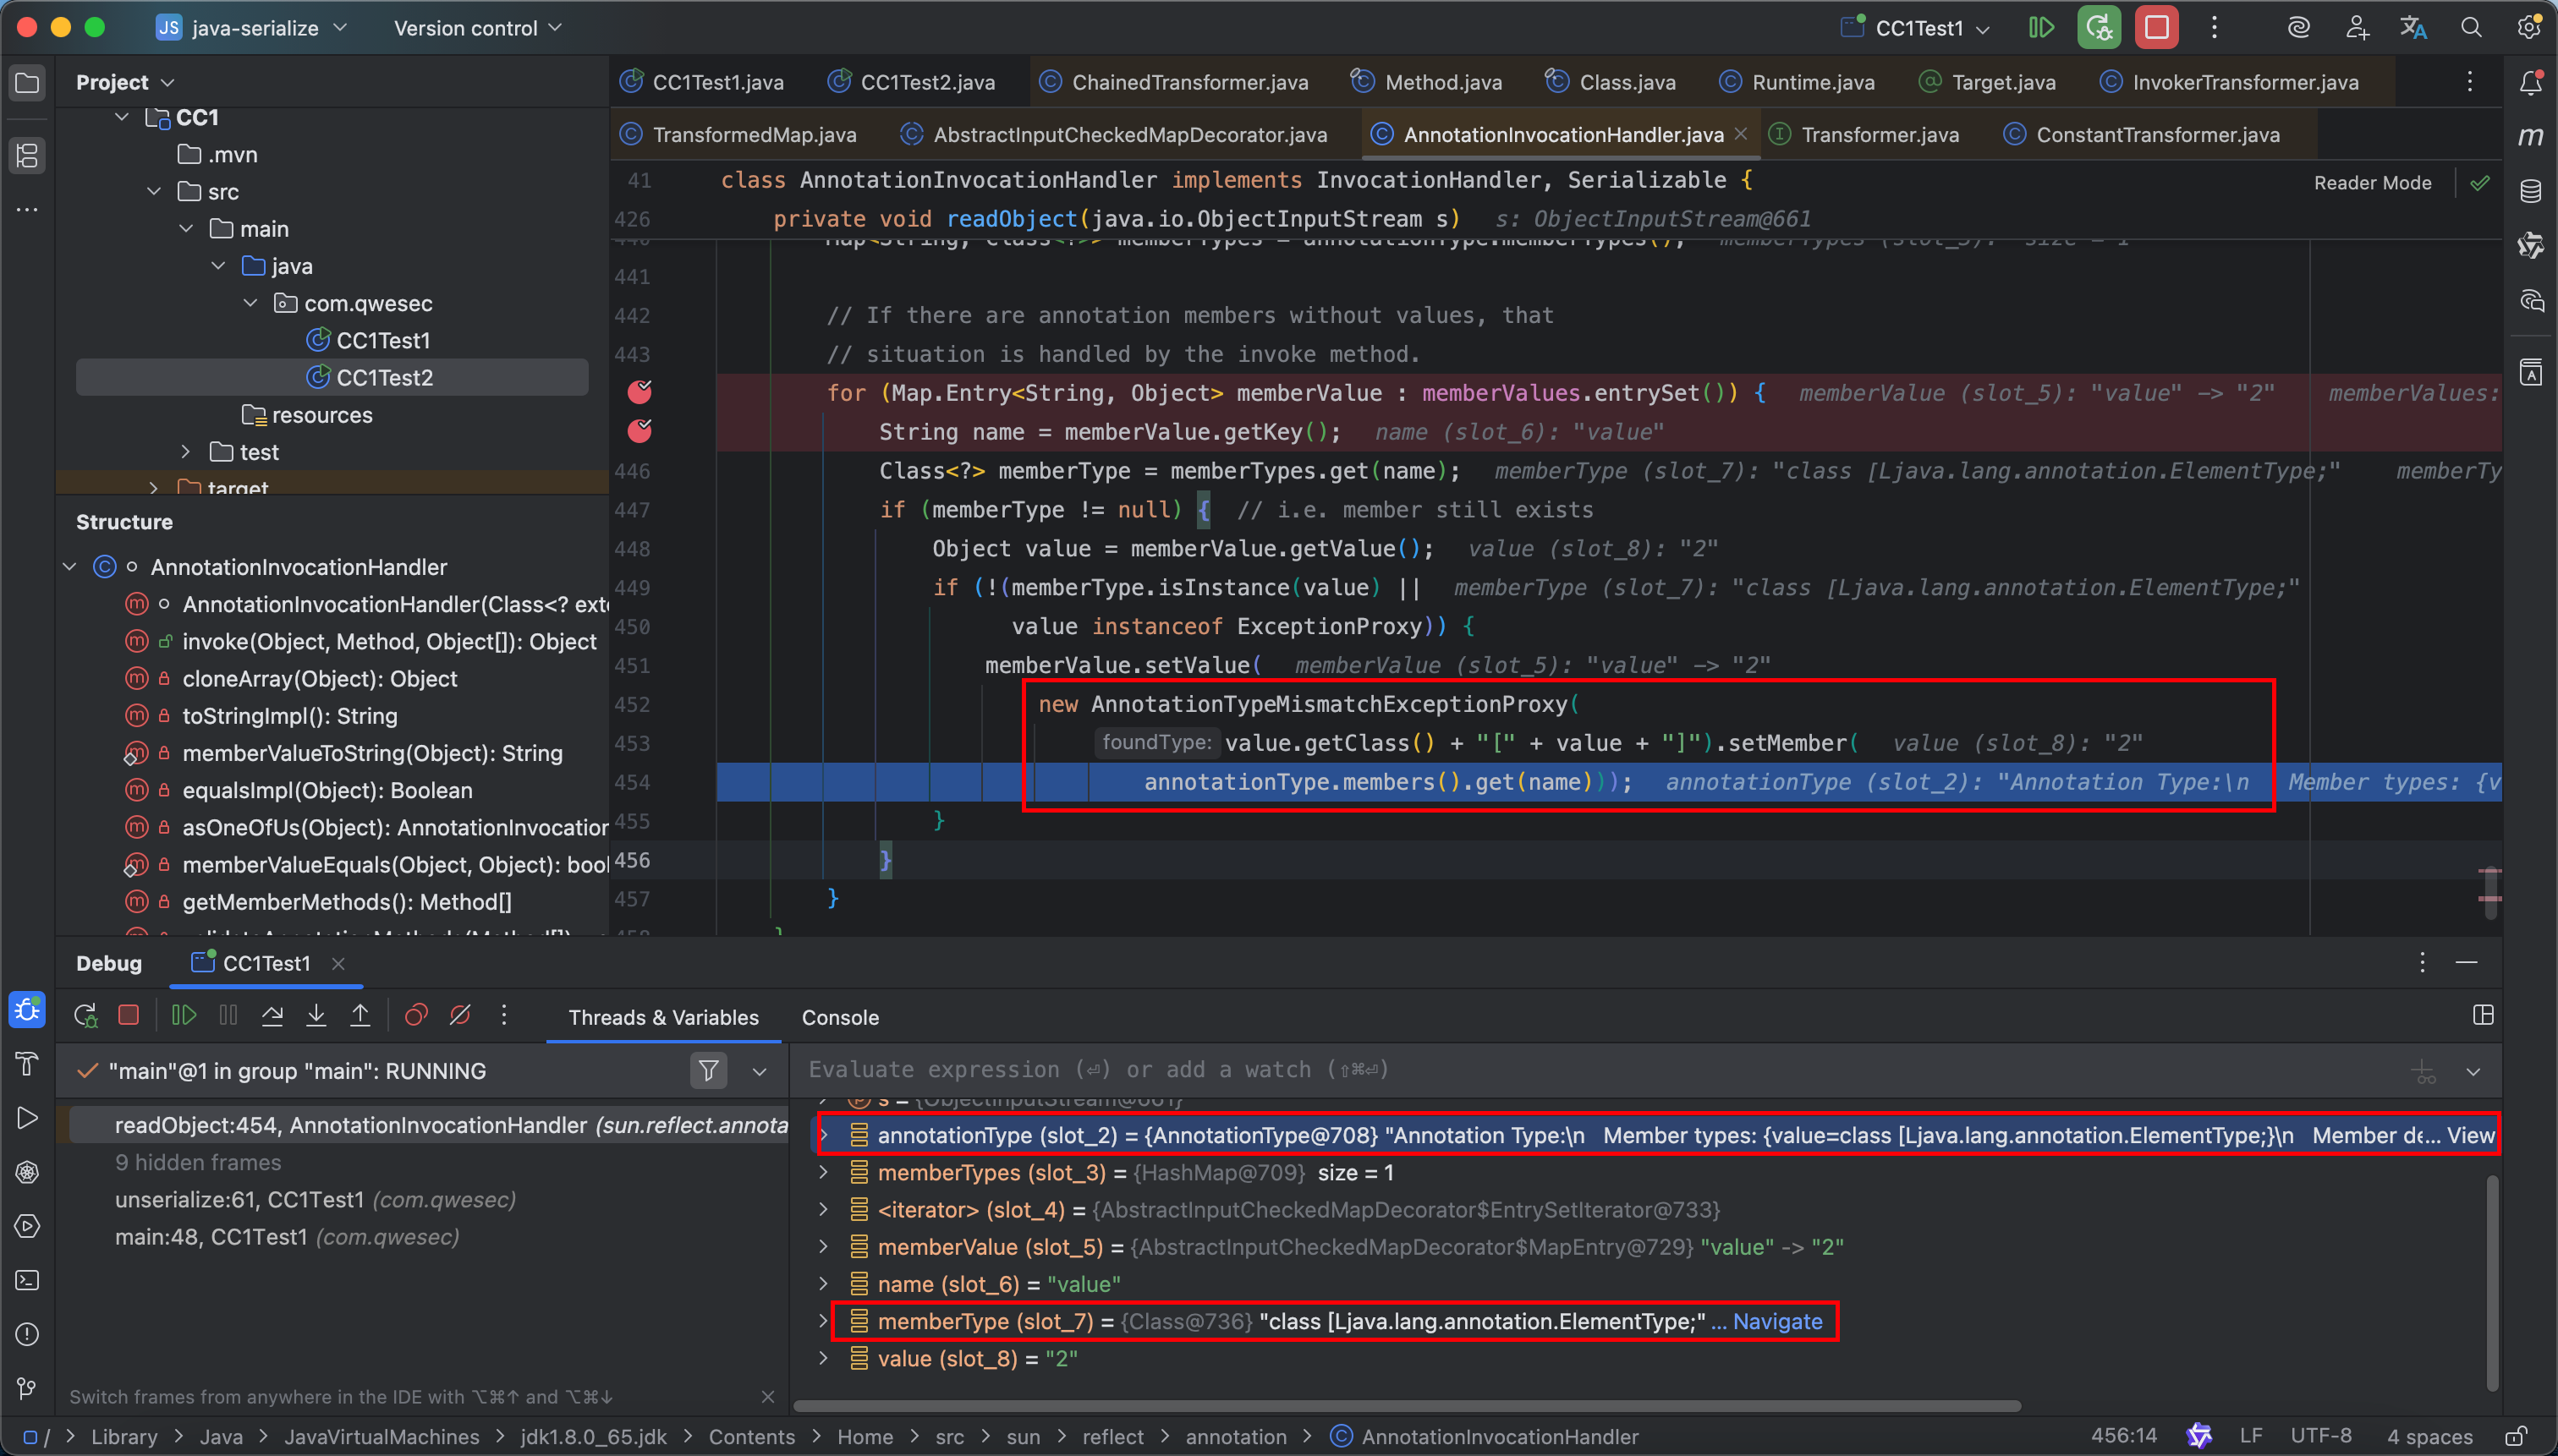2558x1456 pixels.
Task: Click Step Over debug icon
Action: [272, 1016]
